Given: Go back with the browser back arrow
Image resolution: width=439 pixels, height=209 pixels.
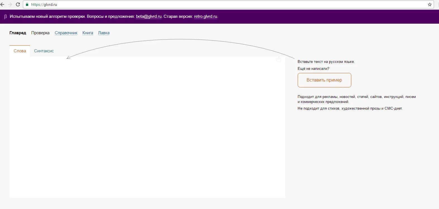Looking at the screenshot, I should click(x=3, y=4).
